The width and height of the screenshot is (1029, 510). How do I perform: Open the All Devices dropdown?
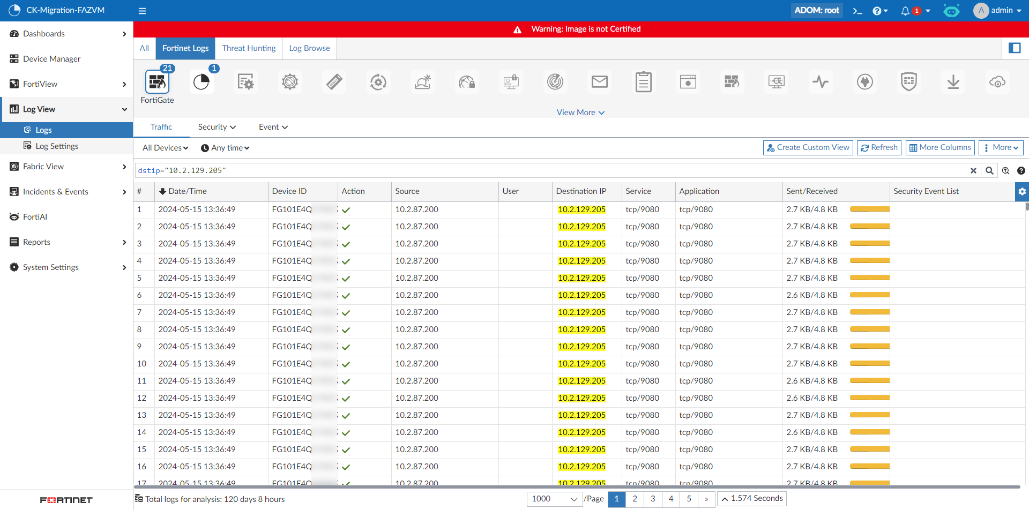click(x=165, y=148)
